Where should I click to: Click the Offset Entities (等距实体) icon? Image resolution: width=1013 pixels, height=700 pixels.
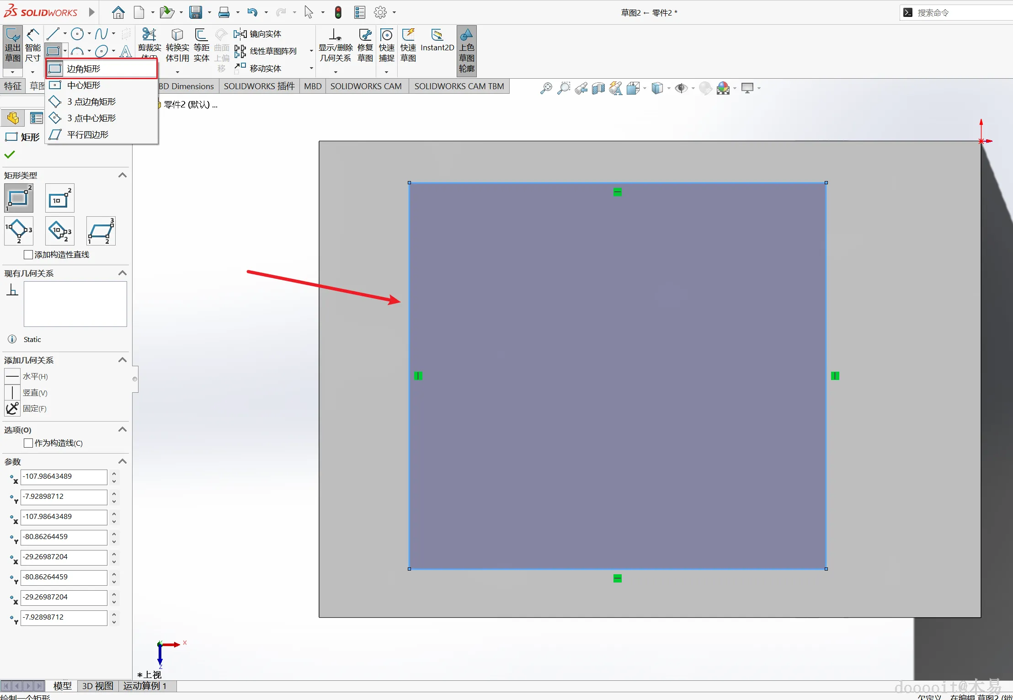(201, 45)
